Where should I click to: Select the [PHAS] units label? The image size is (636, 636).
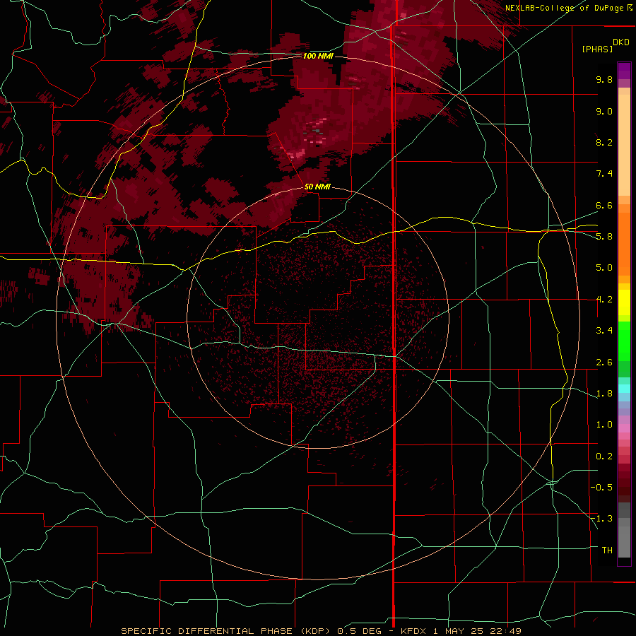(x=597, y=49)
